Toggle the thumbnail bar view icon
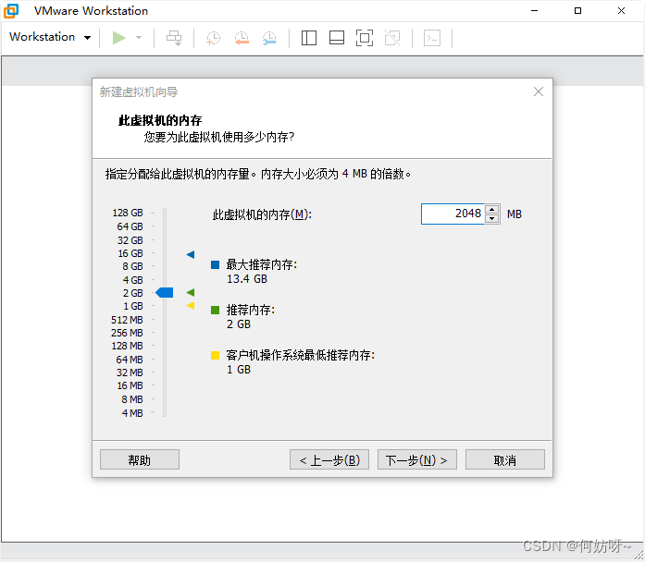This screenshot has height=562, width=645. point(337,38)
